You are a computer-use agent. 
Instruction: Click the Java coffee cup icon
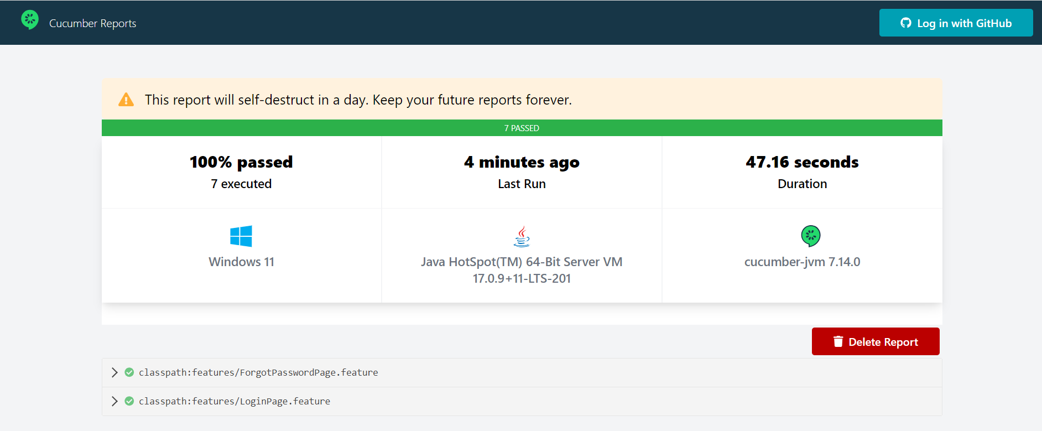(x=522, y=236)
